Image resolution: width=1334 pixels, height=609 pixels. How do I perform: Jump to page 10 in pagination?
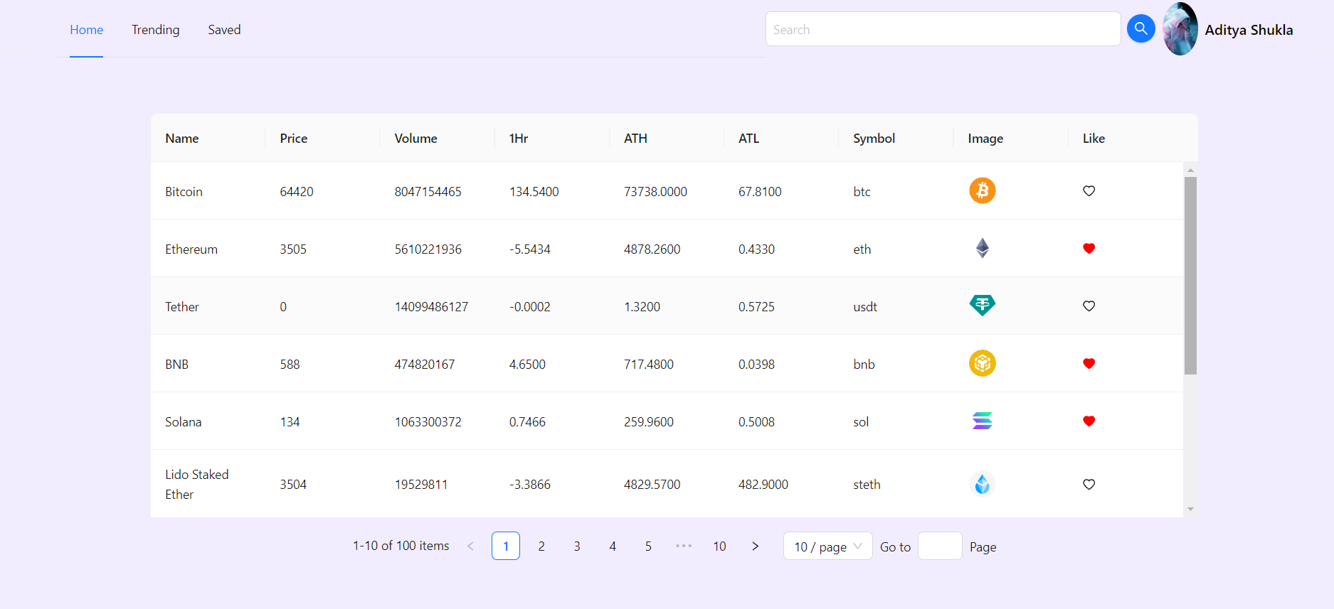[719, 546]
